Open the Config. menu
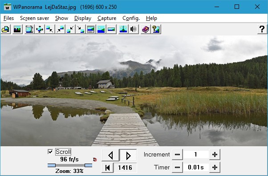The image size is (268, 176). [131, 18]
